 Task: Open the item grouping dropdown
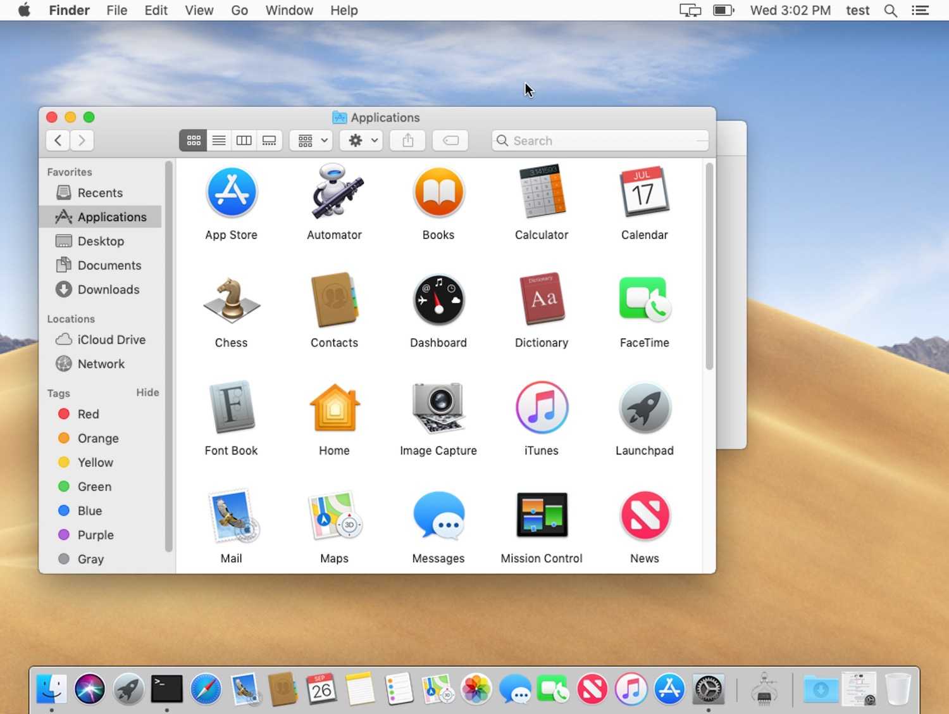point(313,141)
